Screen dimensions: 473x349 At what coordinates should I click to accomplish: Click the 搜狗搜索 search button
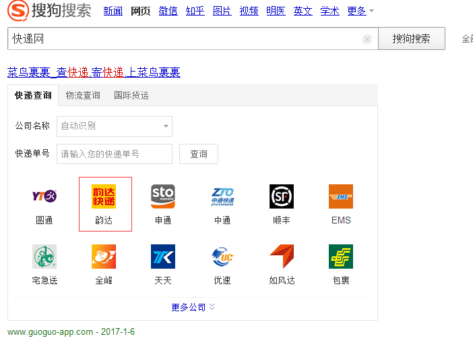(x=412, y=38)
